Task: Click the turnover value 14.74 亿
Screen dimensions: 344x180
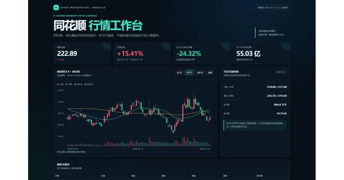Action: [282, 113]
